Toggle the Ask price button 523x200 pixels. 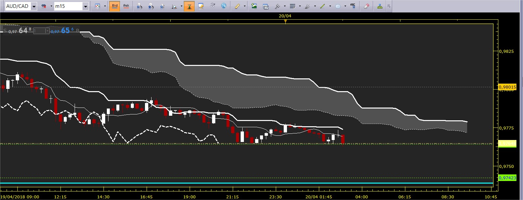[126, 6]
